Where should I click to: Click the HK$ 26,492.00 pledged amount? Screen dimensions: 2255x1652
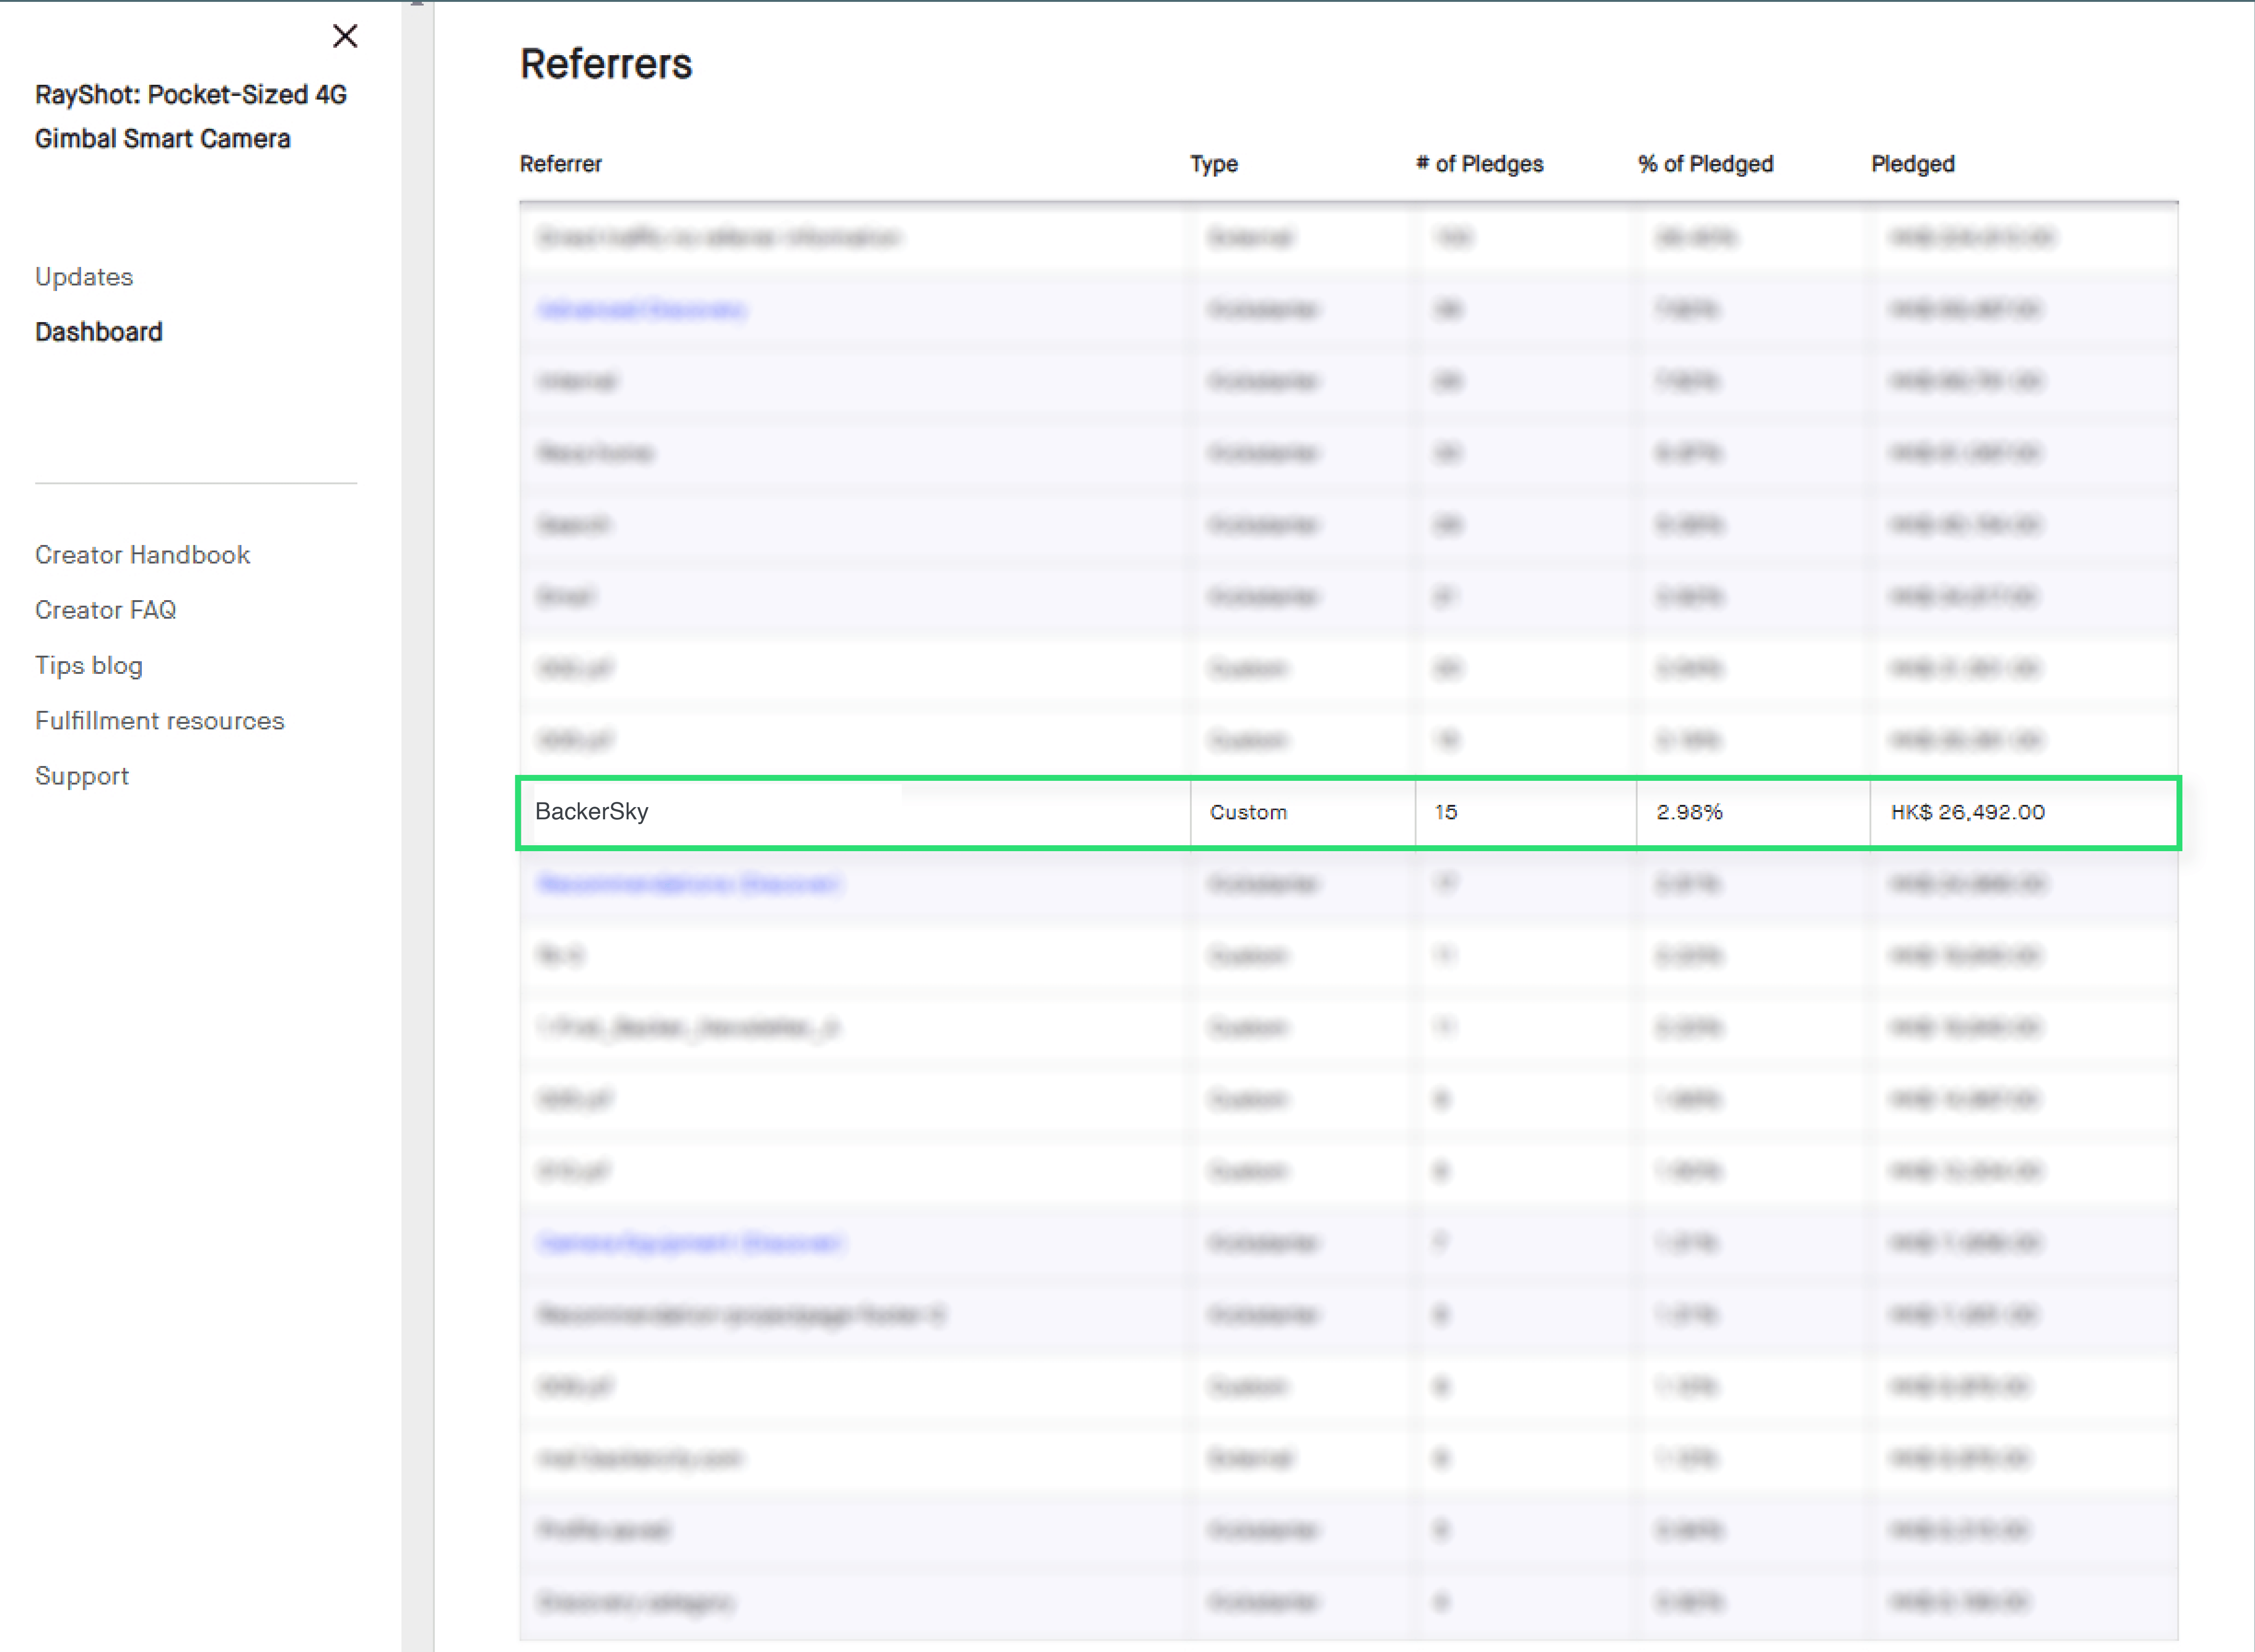[x=1968, y=812]
